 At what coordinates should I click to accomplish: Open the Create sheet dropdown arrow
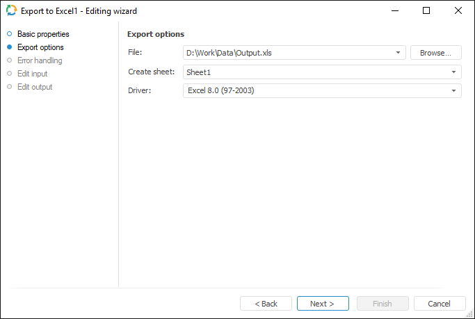454,72
